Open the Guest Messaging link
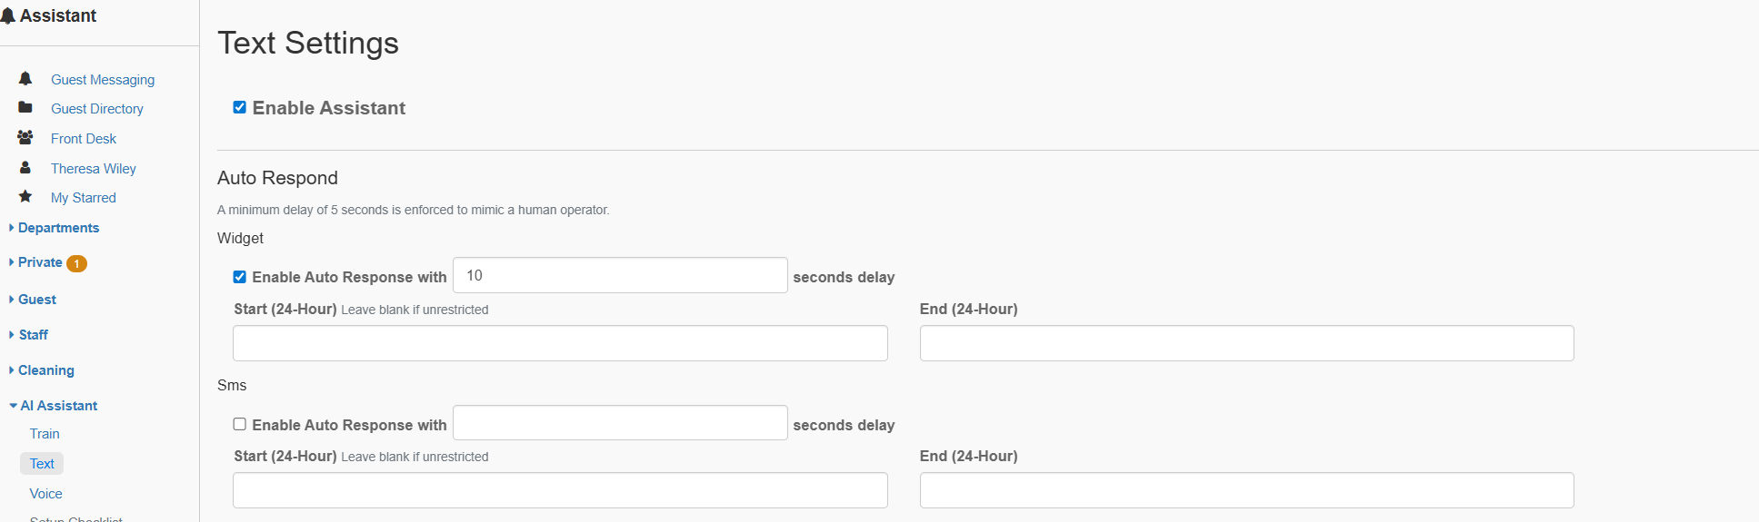 pyautogui.click(x=103, y=80)
